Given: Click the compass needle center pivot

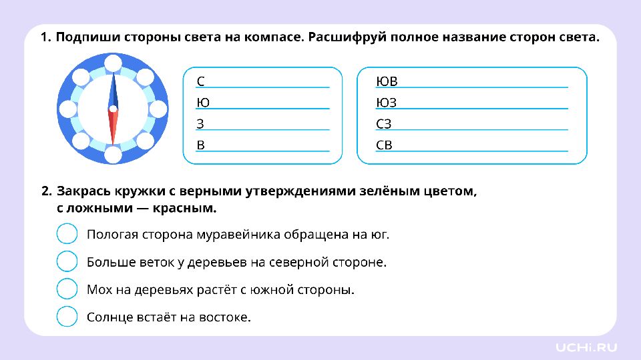Looking at the screenshot, I should click(x=113, y=109).
